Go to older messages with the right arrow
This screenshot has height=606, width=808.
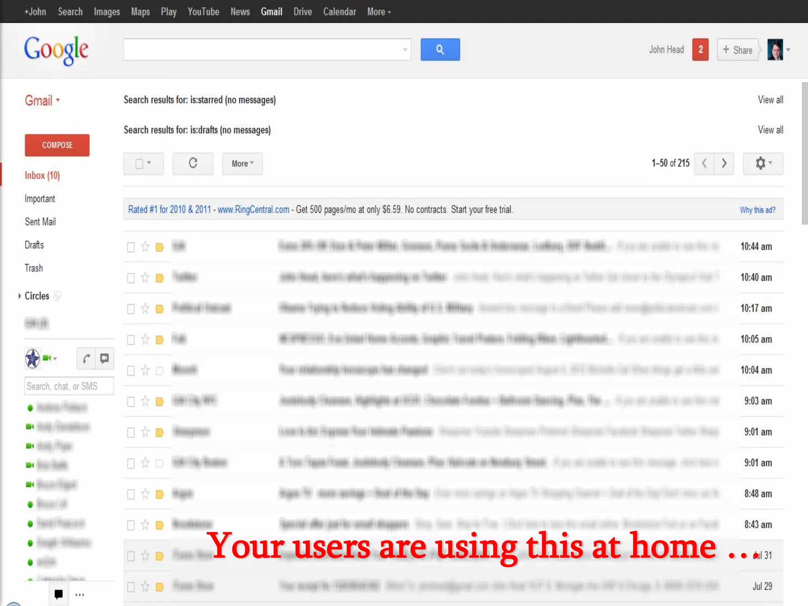(724, 163)
